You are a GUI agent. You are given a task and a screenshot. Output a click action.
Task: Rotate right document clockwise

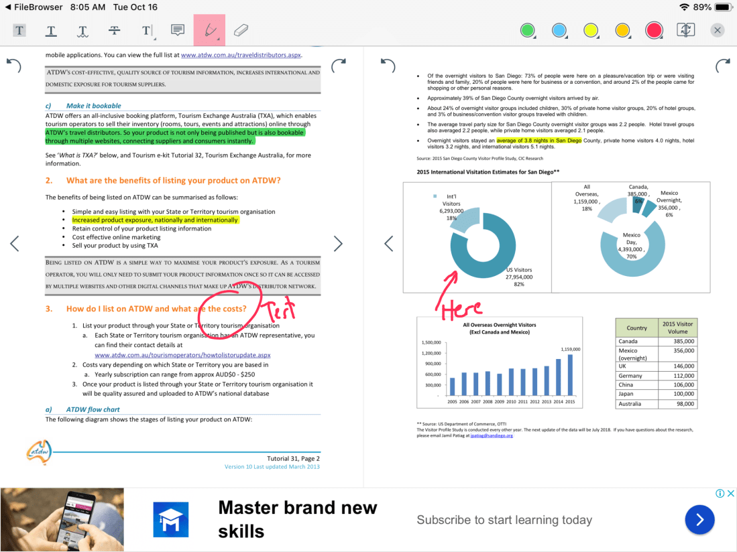click(x=722, y=65)
